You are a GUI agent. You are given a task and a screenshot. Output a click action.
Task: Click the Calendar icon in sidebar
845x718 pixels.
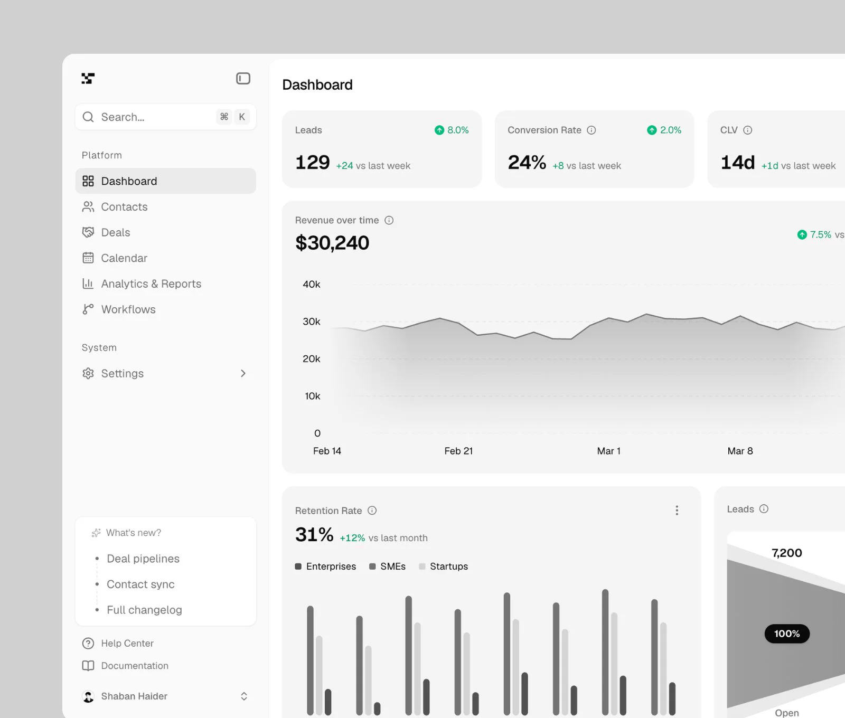pos(88,258)
